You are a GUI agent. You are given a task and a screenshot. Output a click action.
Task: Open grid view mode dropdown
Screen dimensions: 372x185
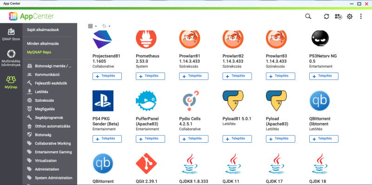92,26
